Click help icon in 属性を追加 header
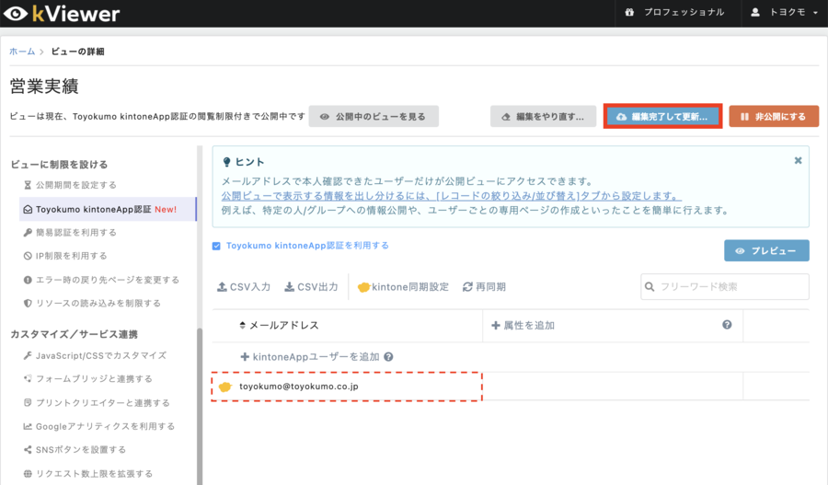The width and height of the screenshot is (828, 485). point(727,325)
